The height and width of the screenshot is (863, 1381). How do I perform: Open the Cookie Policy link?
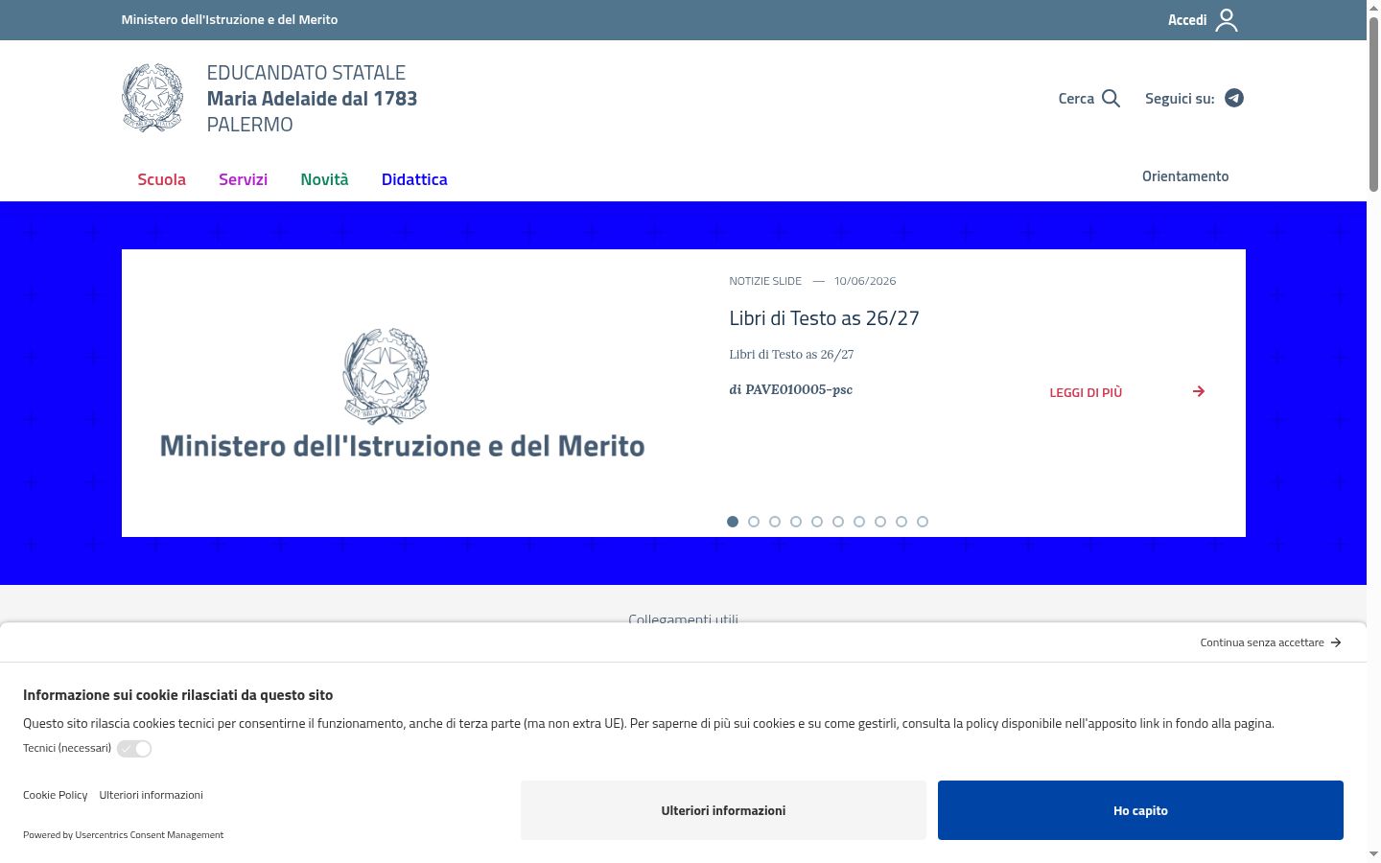pos(55,795)
